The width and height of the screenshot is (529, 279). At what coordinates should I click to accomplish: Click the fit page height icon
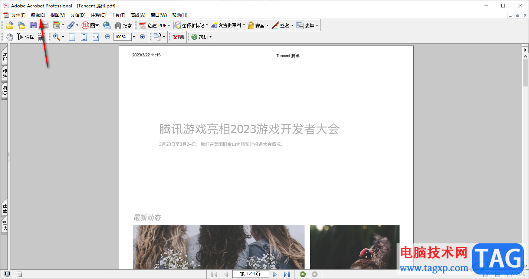point(84,37)
